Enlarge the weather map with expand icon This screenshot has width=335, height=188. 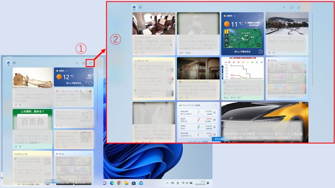pos(259,45)
